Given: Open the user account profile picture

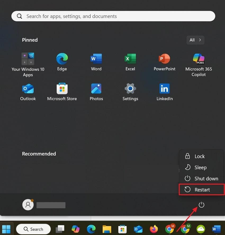Looking at the screenshot, I should (28, 205).
